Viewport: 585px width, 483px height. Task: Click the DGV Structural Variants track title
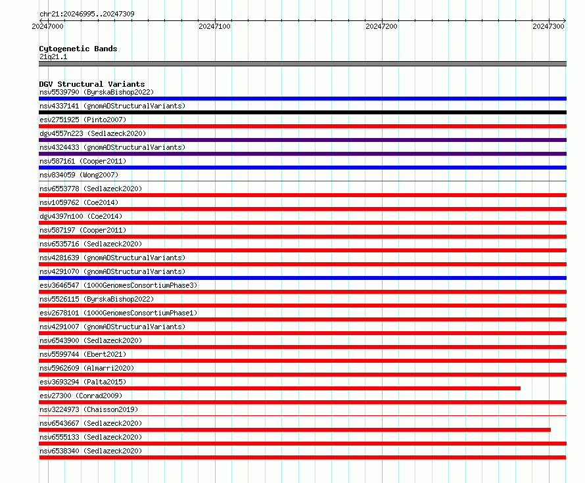[x=92, y=84]
